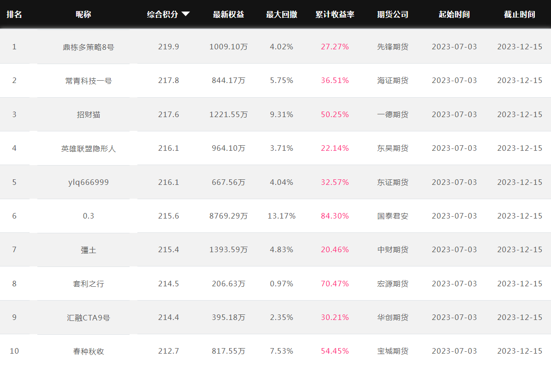
Task: Click futures company 海证期货
Action: click(392, 81)
